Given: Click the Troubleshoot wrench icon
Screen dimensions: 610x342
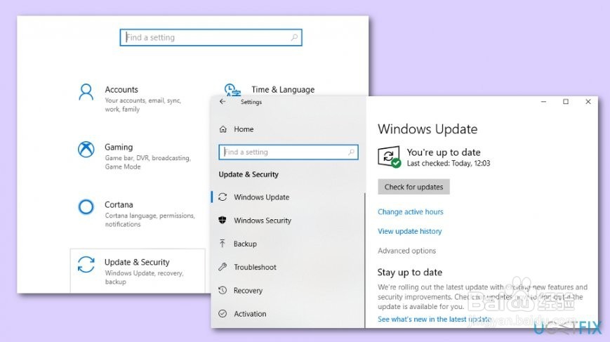Looking at the screenshot, I should coord(223,267).
